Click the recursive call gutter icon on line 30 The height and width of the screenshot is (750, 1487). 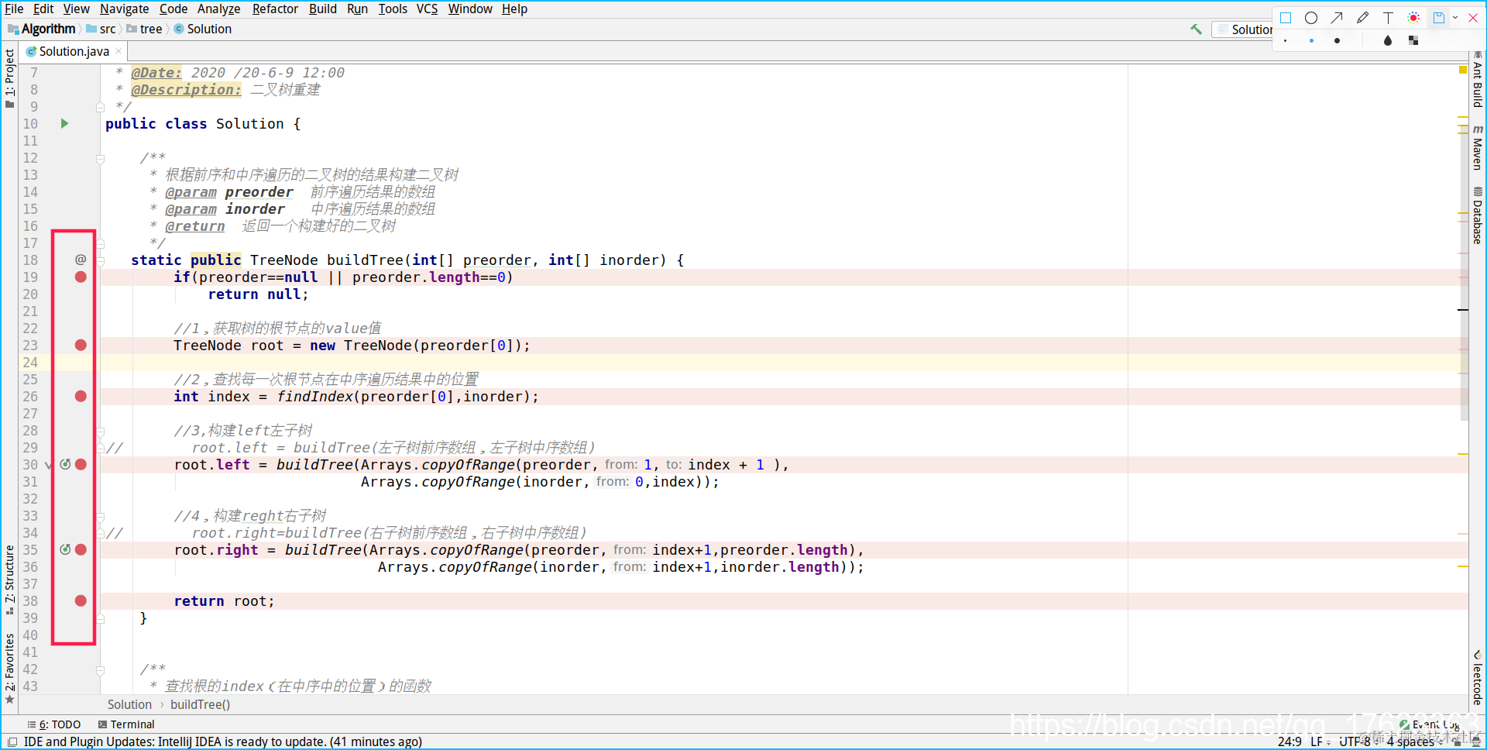(x=66, y=464)
